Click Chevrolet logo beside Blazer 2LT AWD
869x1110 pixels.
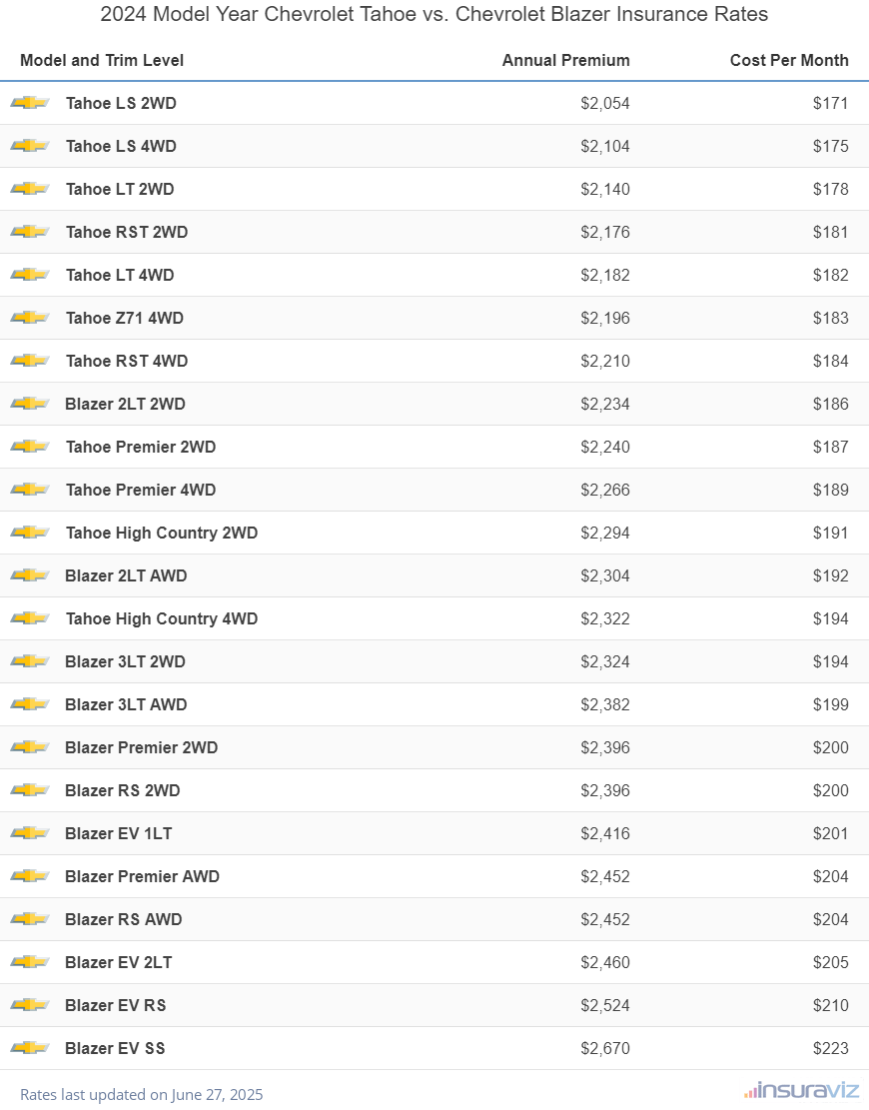(30, 575)
